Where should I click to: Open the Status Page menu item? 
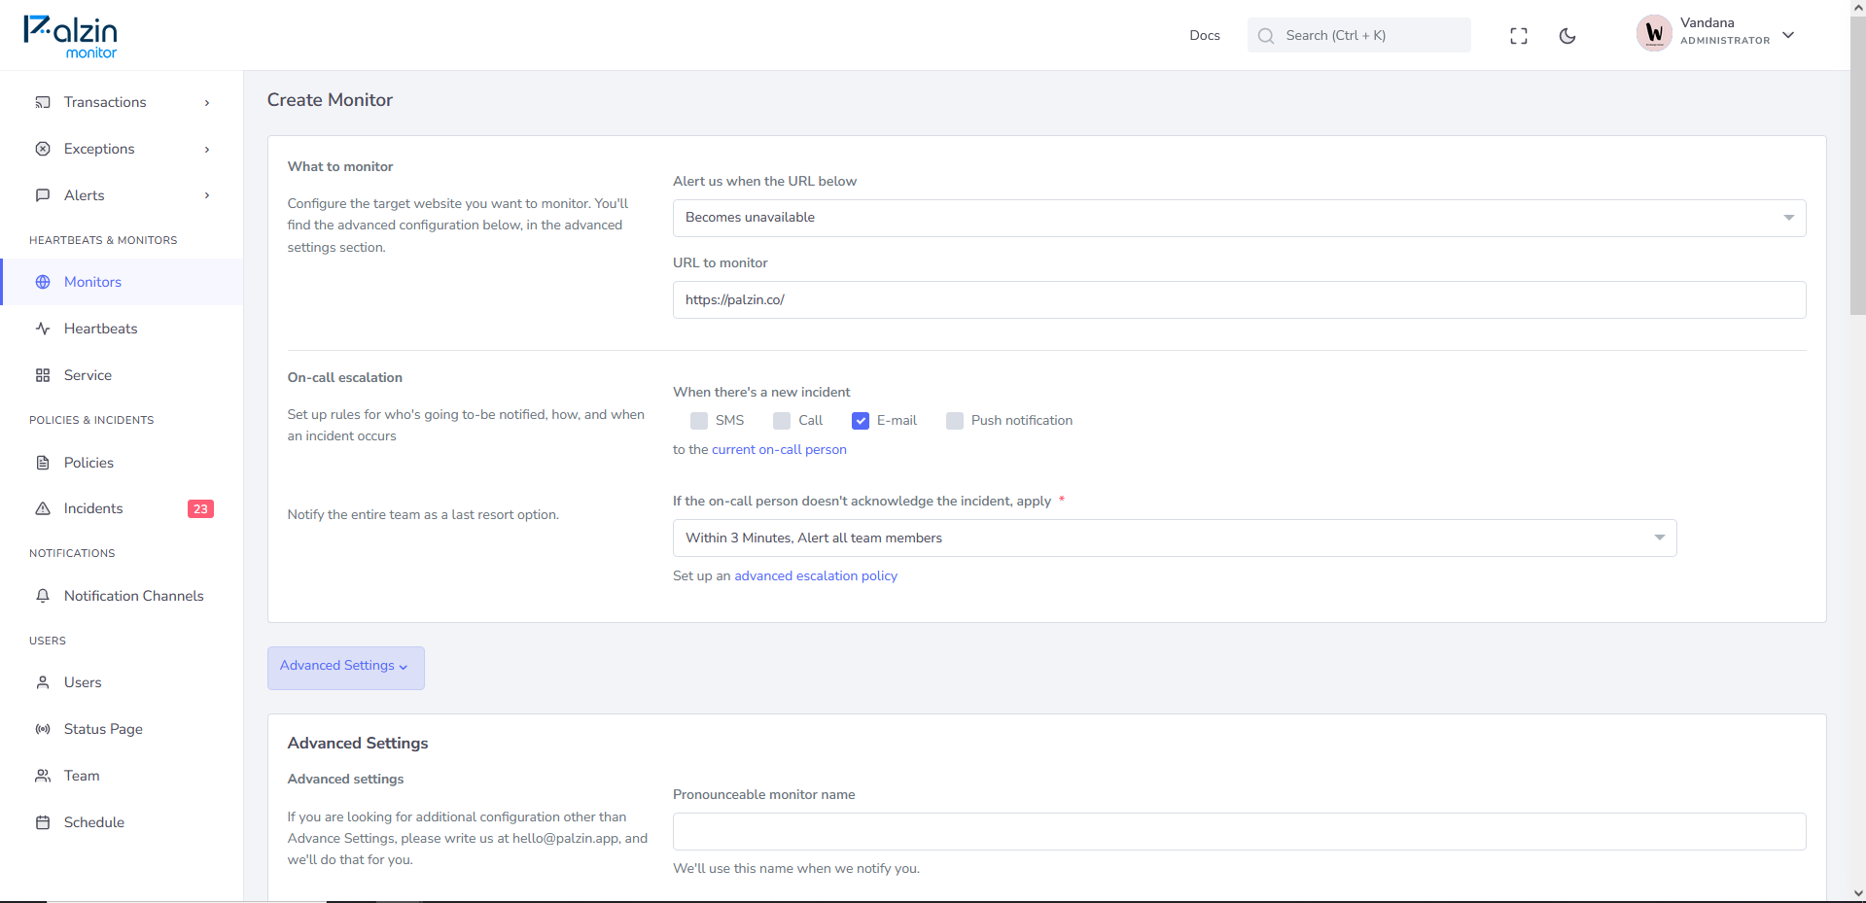[122, 729]
